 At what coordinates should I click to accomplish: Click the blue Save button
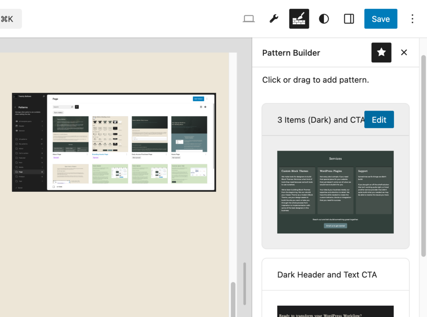(380, 19)
